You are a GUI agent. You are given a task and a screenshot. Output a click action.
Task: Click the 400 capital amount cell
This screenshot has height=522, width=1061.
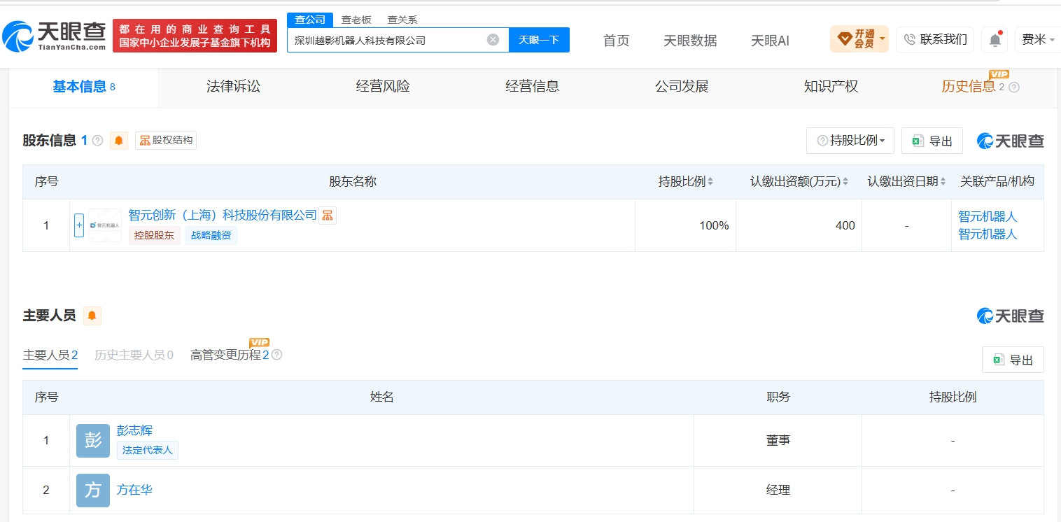click(x=799, y=225)
